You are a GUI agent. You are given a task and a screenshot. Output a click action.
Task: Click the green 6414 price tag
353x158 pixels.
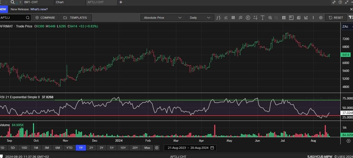point(346,55)
